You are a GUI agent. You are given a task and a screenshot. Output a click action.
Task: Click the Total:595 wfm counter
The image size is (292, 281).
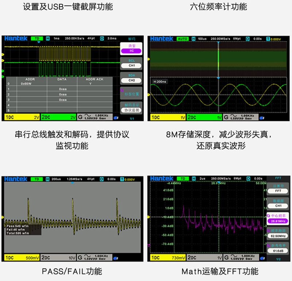[18, 233]
